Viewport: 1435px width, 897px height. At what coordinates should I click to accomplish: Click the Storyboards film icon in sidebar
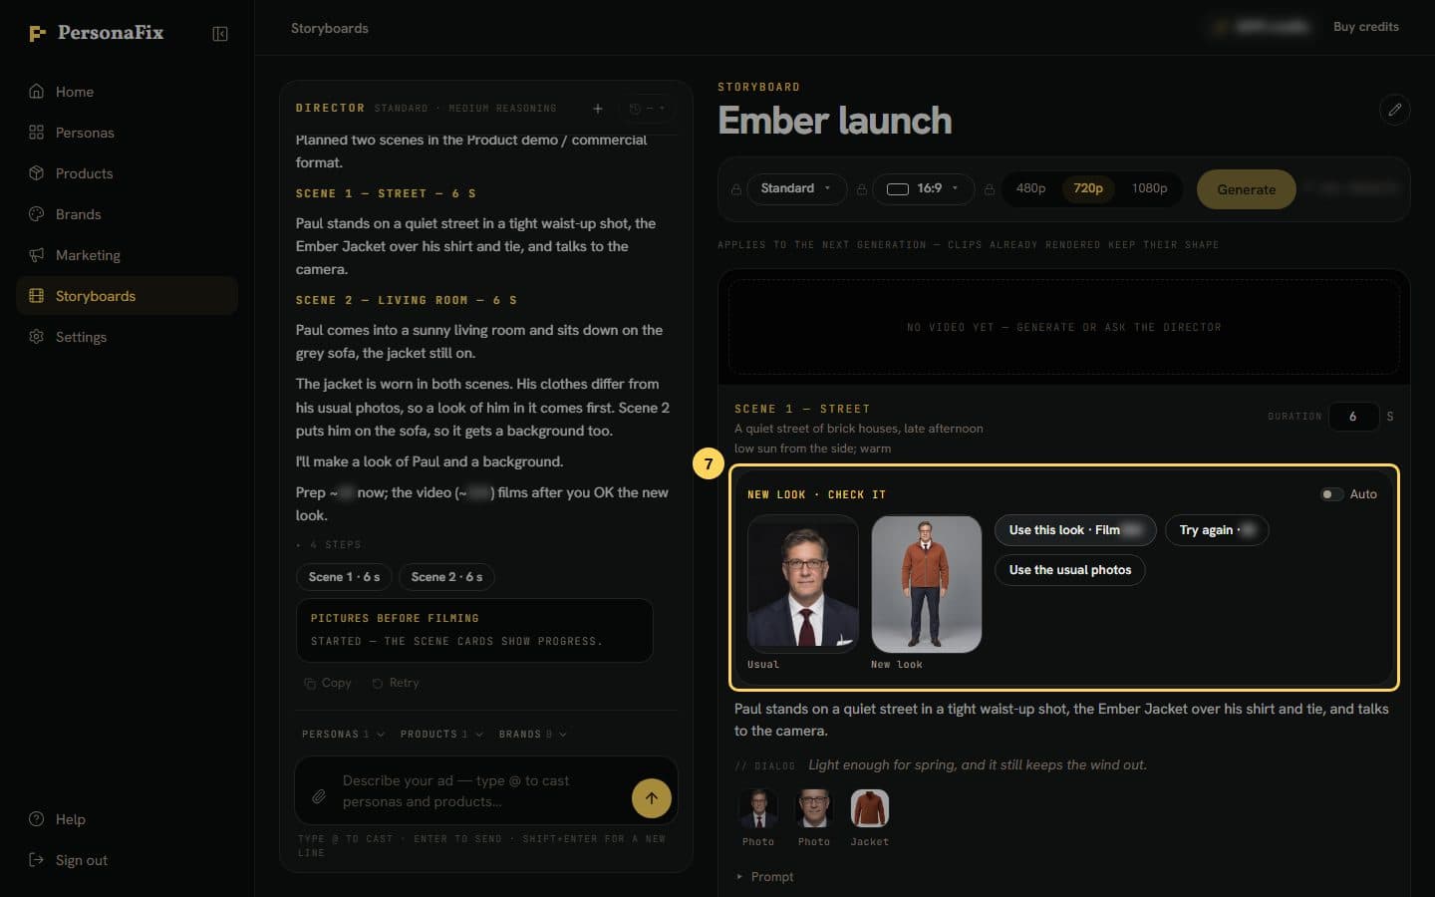tap(37, 296)
